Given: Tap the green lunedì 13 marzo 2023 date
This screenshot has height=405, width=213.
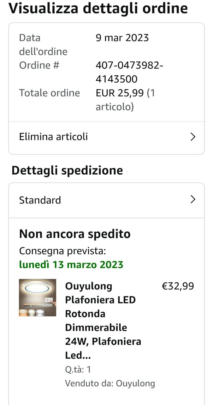Looking at the screenshot, I should pos(71,265).
